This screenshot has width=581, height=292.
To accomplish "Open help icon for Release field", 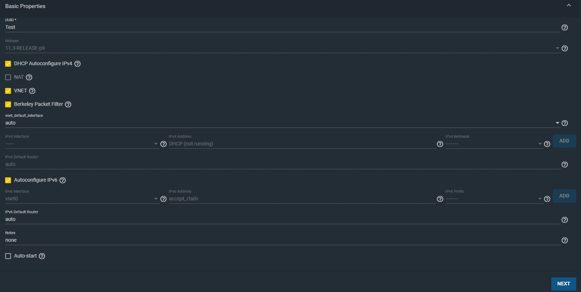I will pyautogui.click(x=565, y=48).
